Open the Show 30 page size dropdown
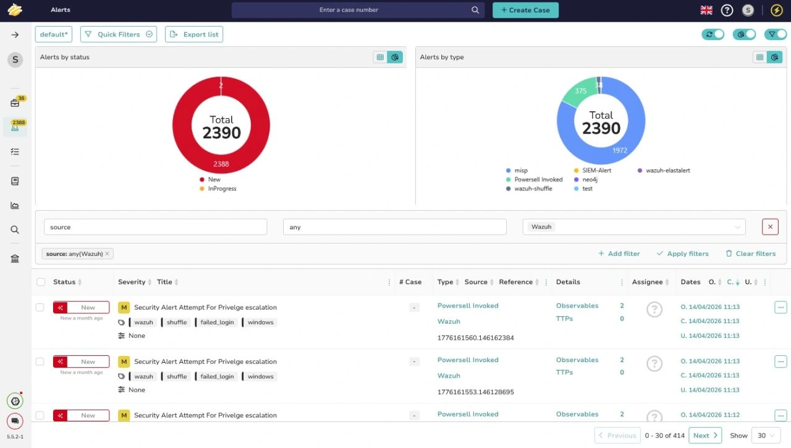The height and width of the screenshot is (448, 791). click(x=766, y=436)
